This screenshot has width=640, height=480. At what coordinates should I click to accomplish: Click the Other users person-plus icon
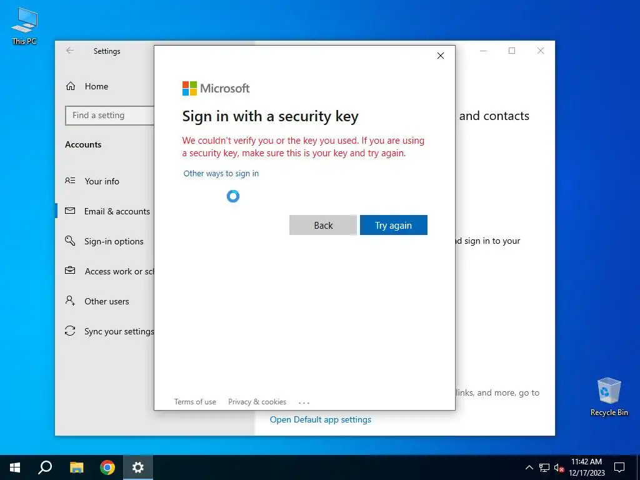click(x=70, y=301)
